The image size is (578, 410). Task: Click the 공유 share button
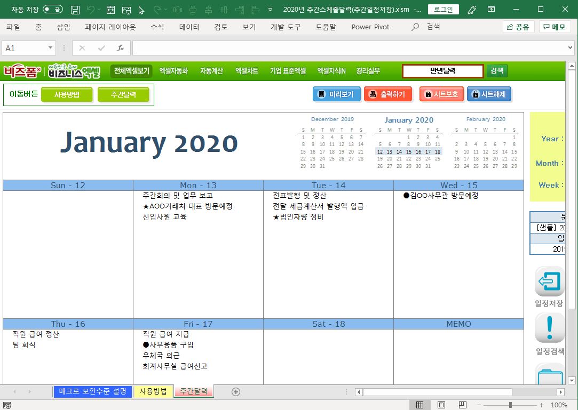click(518, 27)
